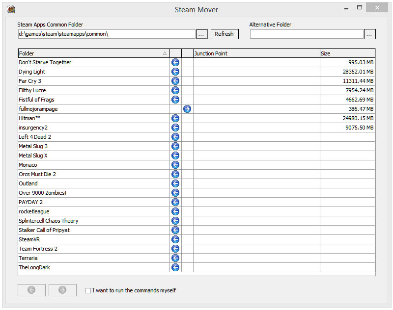Click the blue arrow beside insurgency2
The height and width of the screenshot is (310, 393).
(x=175, y=128)
